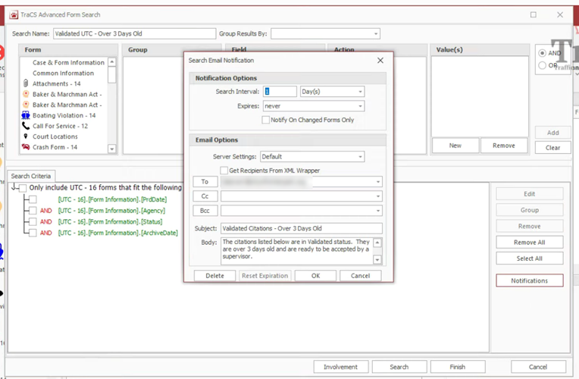Enable Notify On Changed Forms Only
579x379 pixels.
[265, 120]
